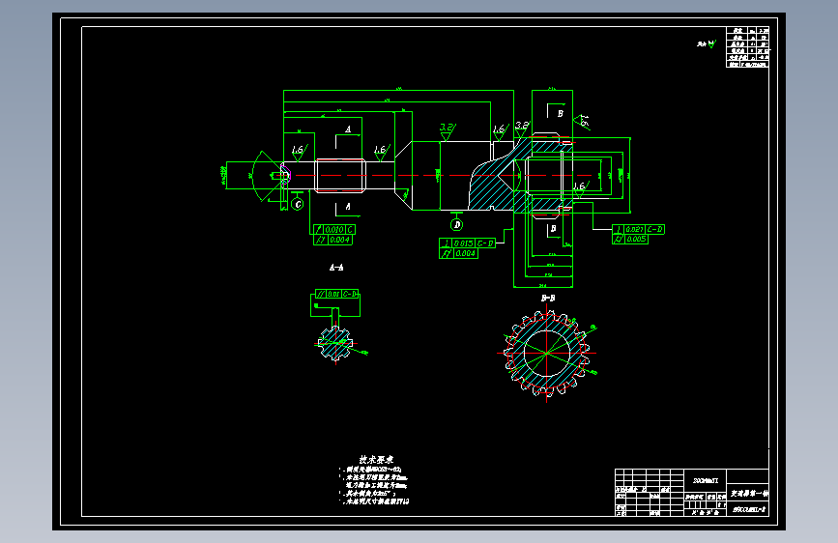Click the 20CrMnTi material cell
The height and width of the screenshot is (543, 838).
pos(706,480)
